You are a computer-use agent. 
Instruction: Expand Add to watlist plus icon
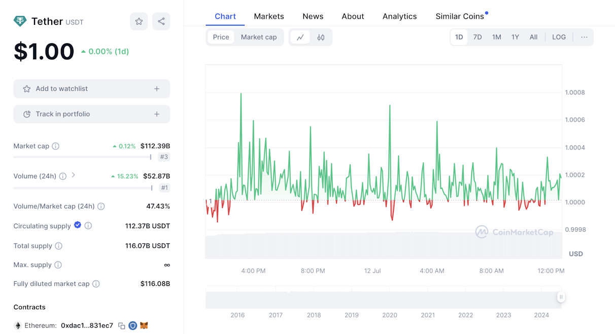157,89
